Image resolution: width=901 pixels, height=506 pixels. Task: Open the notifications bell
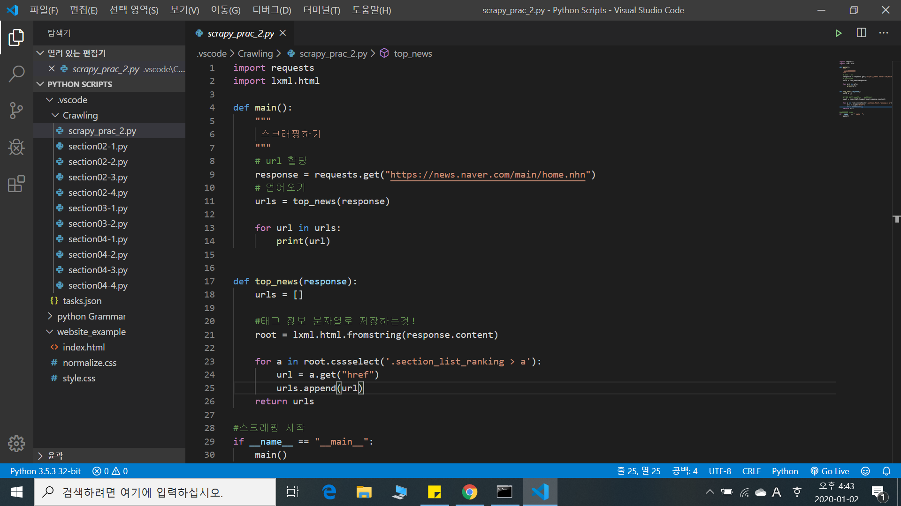pos(887,471)
